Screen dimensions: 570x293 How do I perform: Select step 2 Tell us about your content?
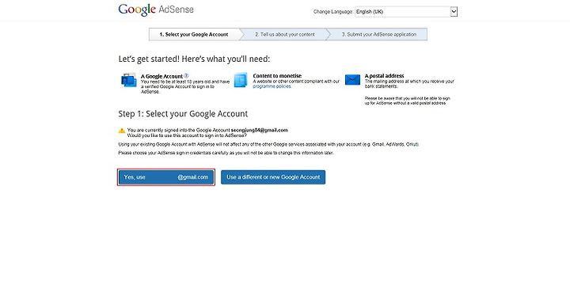pos(285,35)
